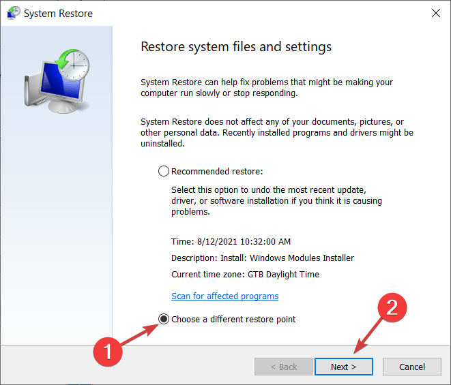Close the System Restore dialog
Viewport: 451px width, 385px height.
point(436,13)
